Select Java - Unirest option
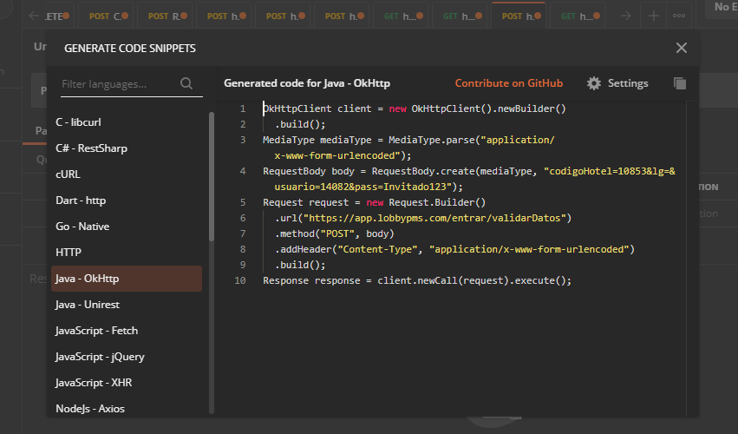This screenshot has height=434, width=738. [x=88, y=305]
